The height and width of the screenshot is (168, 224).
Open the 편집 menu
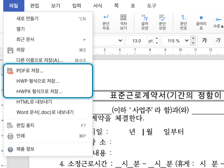coord(34,6)
